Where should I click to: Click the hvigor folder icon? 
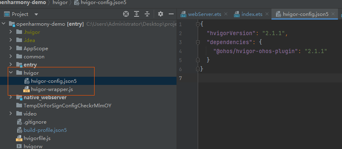(x=19, y=73)
